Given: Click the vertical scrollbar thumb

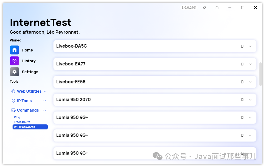Looking at the screenshot, I should tap(261, 74).
